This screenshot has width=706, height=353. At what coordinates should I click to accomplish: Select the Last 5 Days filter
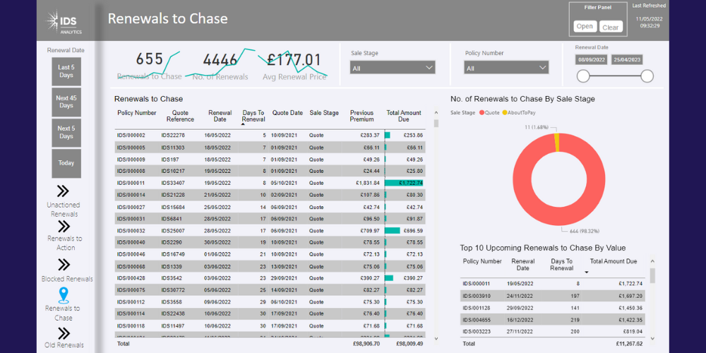click(66, 71)
